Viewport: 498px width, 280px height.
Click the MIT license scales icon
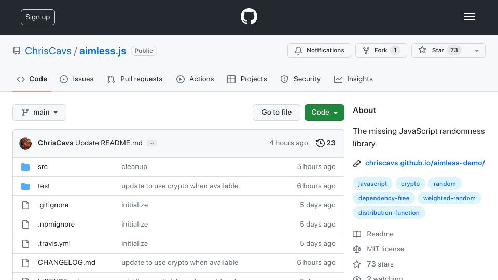pos(357,249)
